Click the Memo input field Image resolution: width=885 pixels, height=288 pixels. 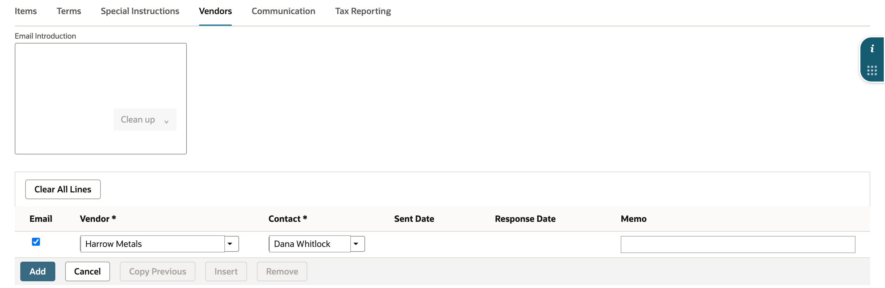click(x=738, y=244)
